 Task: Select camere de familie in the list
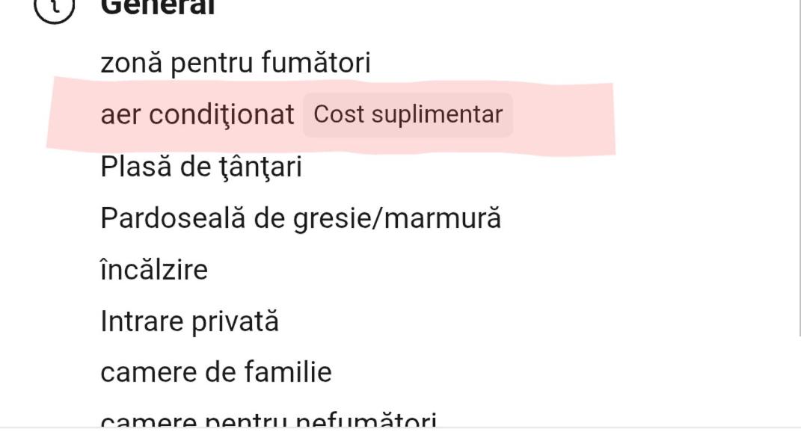[216, 371]
